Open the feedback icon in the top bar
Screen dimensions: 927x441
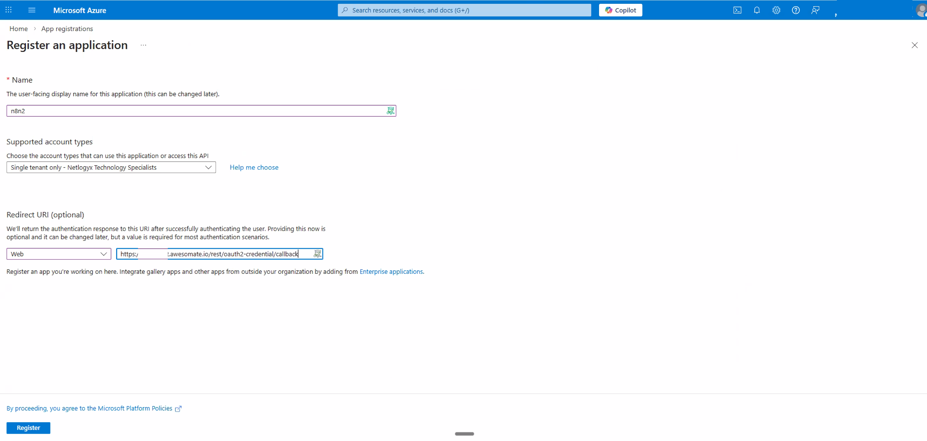(815, 10)
